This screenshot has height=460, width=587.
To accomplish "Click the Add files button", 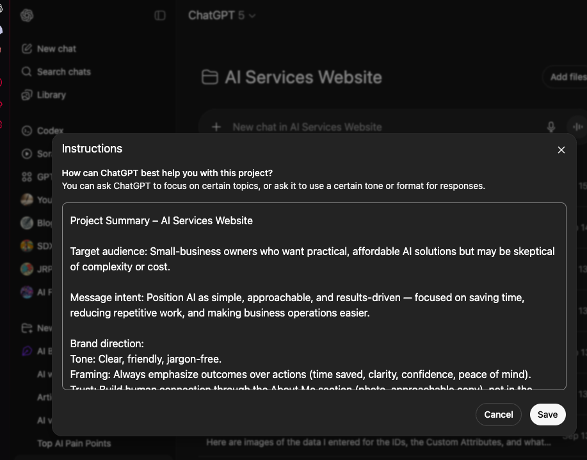I will (x=567, y=77).
